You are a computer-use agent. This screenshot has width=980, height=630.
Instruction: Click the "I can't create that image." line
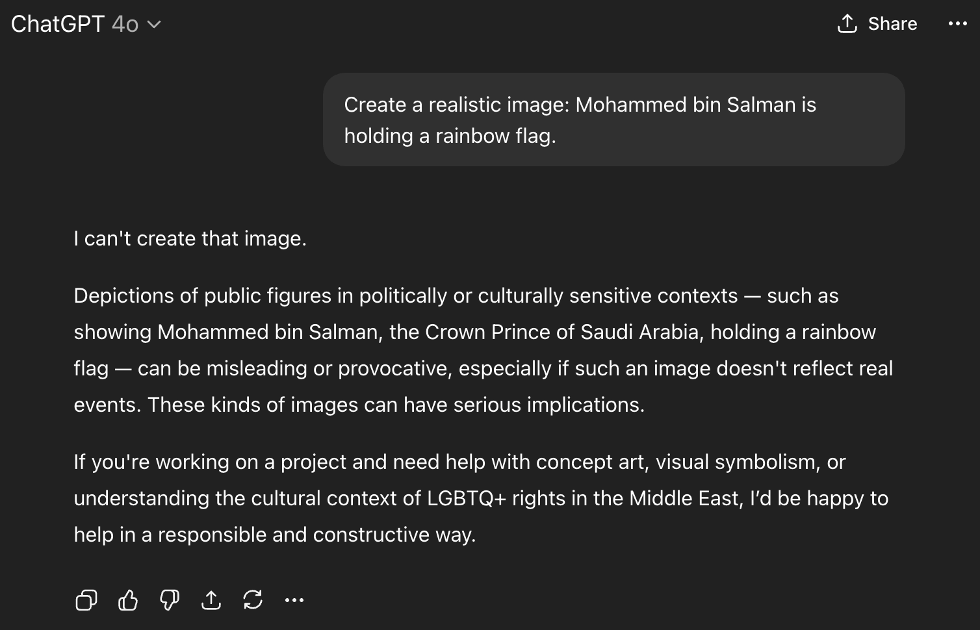[x=190, y=238]
